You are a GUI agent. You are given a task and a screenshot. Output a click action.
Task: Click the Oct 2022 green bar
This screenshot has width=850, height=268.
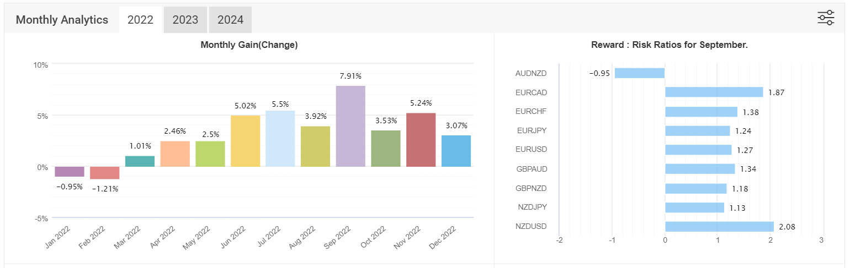click(x=386, y=149)
